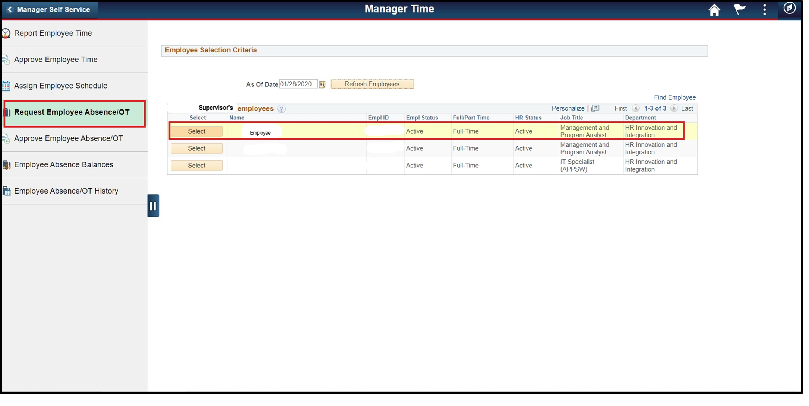
Task: Open the Find Employee link
Action: [x=674, y=97]
